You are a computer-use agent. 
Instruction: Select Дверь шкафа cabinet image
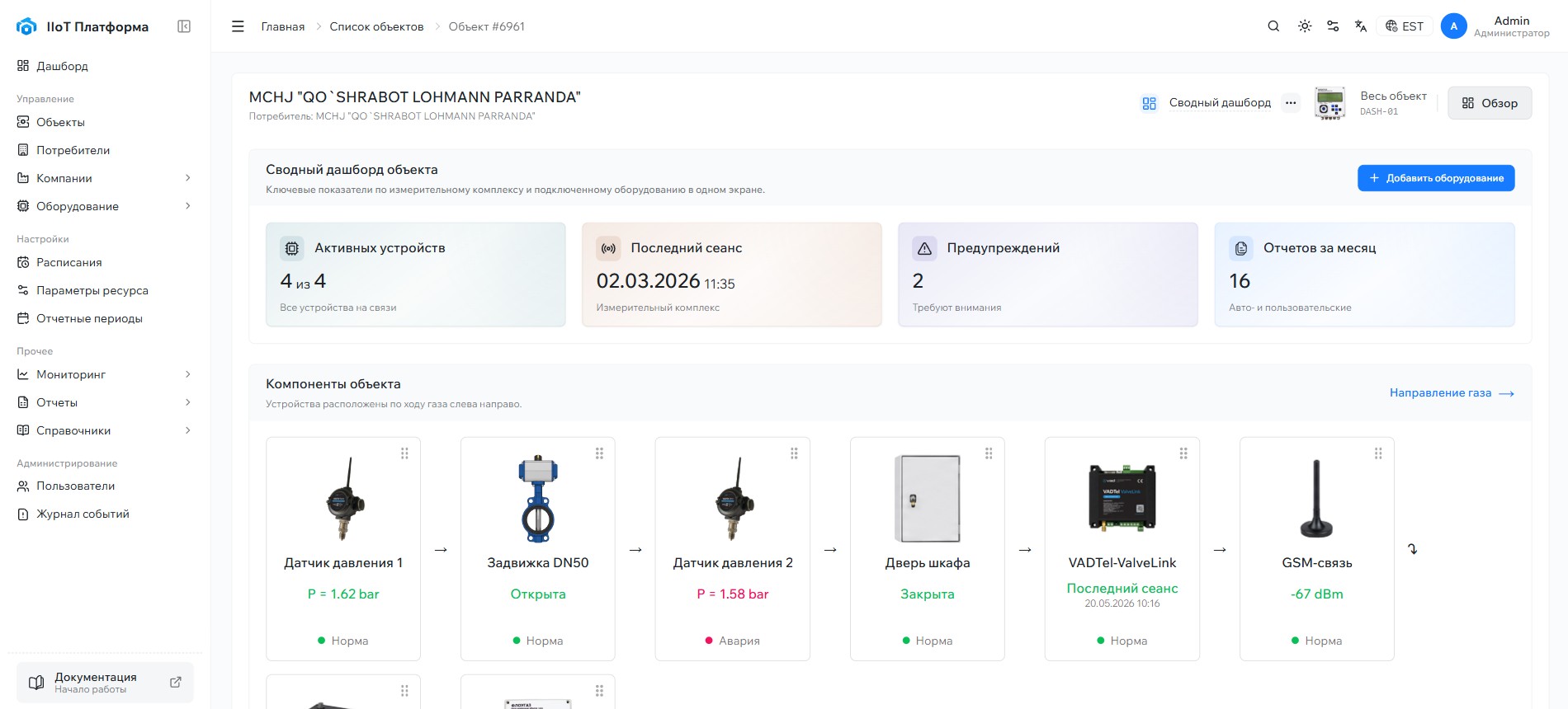click(928, 499)
